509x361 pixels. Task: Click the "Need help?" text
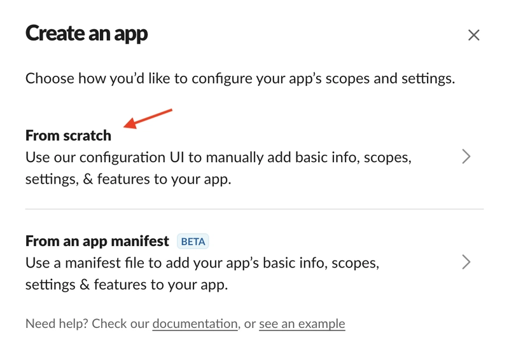click(57, 324)
